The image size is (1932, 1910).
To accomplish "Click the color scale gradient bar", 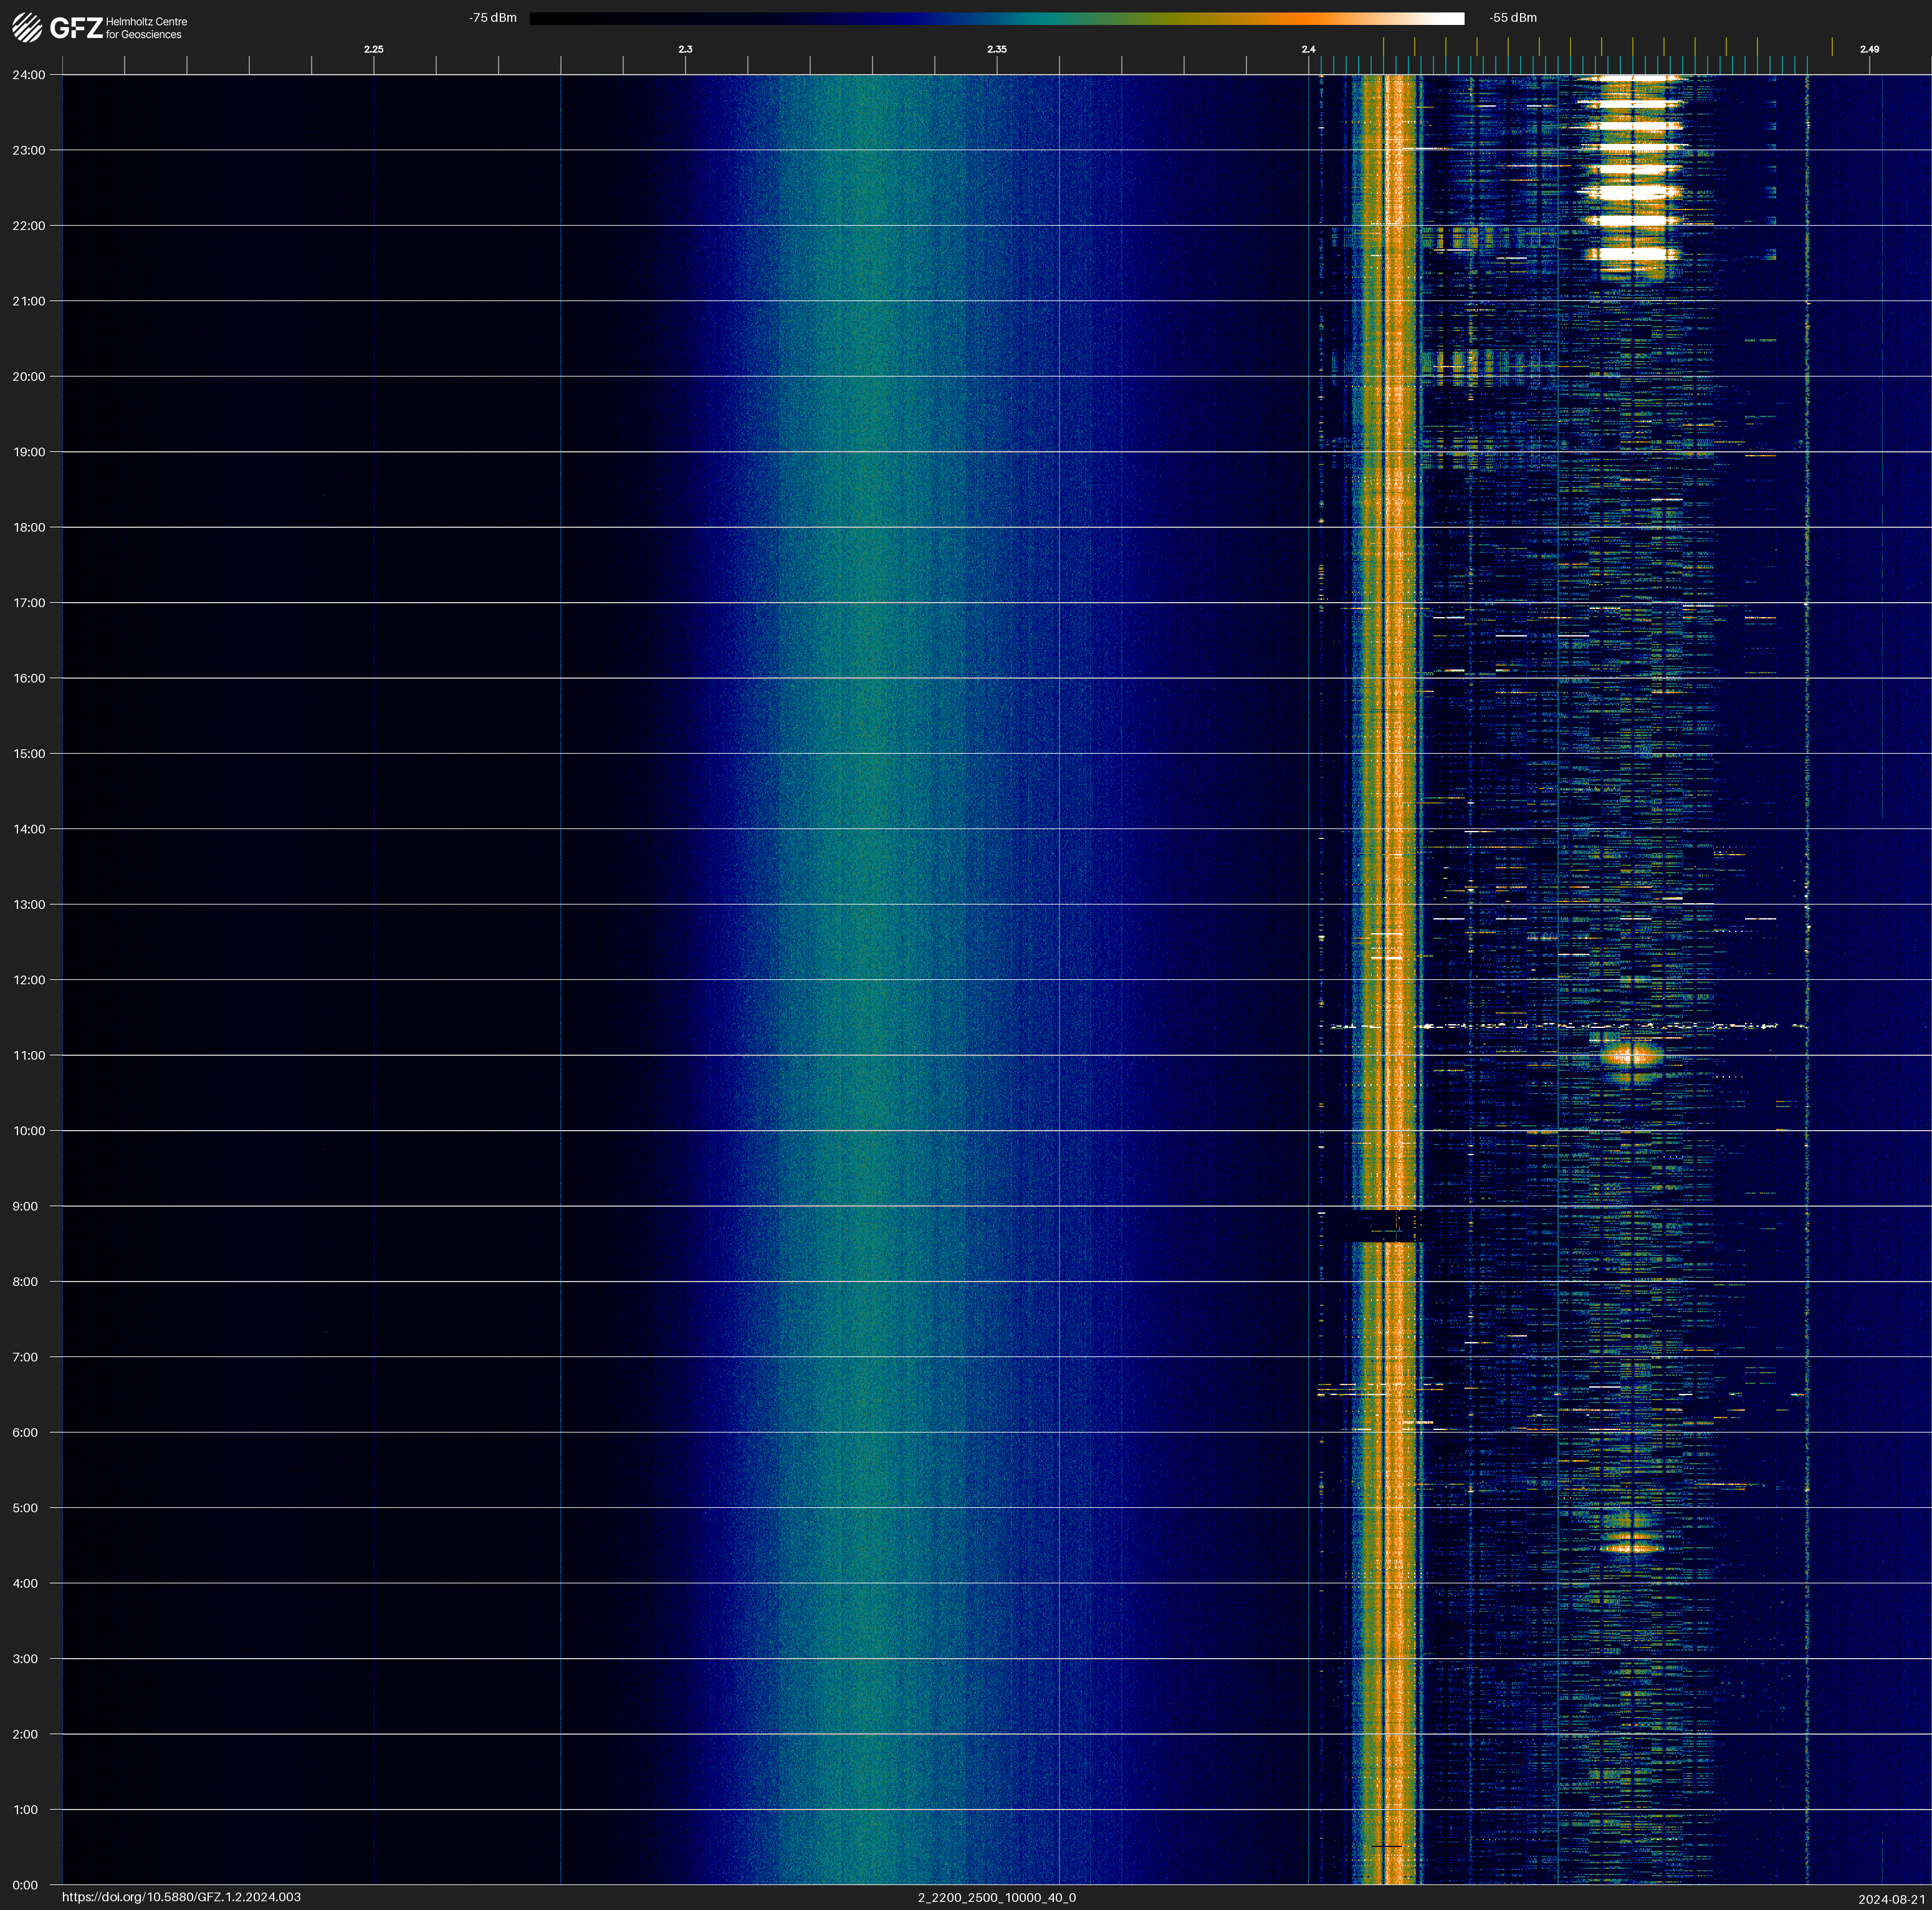I will pos(996,18).
